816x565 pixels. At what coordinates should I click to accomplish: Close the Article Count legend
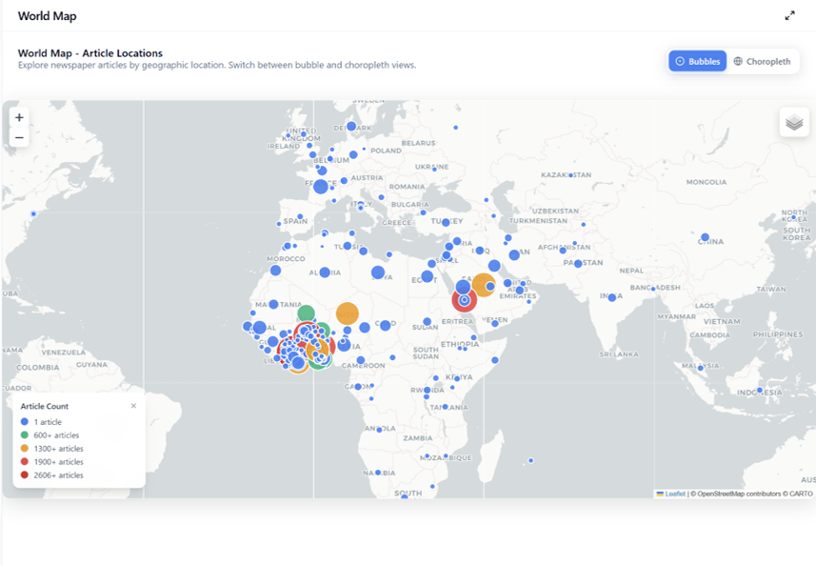[133, 406]
